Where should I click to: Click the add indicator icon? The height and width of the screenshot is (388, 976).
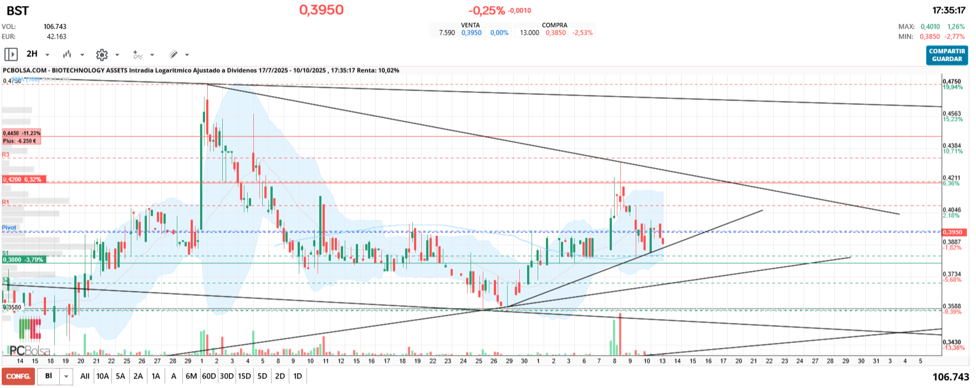[x=137, y=54]
